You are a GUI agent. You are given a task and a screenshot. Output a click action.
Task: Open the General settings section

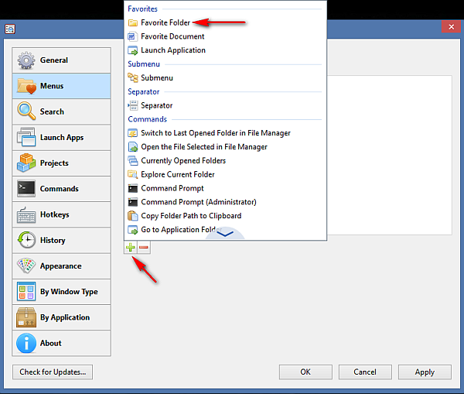[x=62, y=60]
